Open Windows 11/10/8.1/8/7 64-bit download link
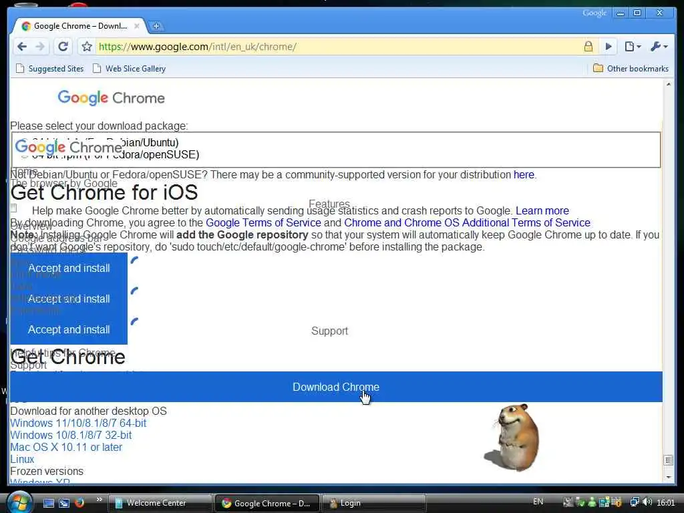Screen dimensions: 684x513 (78, 423)
